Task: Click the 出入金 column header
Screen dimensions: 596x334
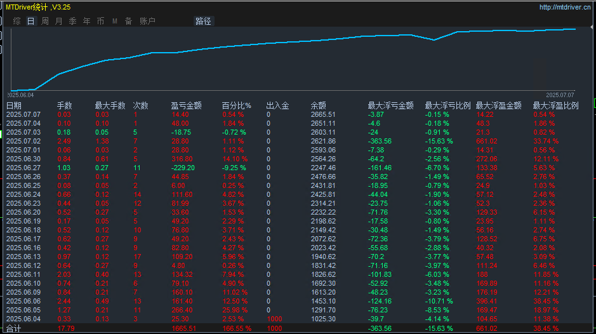Action: pos(277,105)
